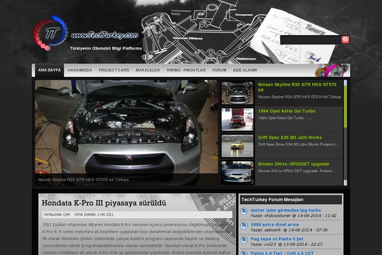Click the large featured GTR slider image
Viewport: 382px width, 255px height.
pos(127,133)
